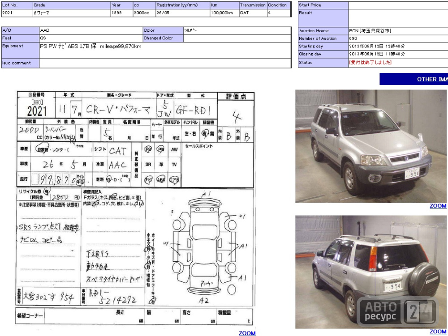Screen dimensions: 448x336
Task: Click the OTHER IMAGES button
Action: point(414,79)
